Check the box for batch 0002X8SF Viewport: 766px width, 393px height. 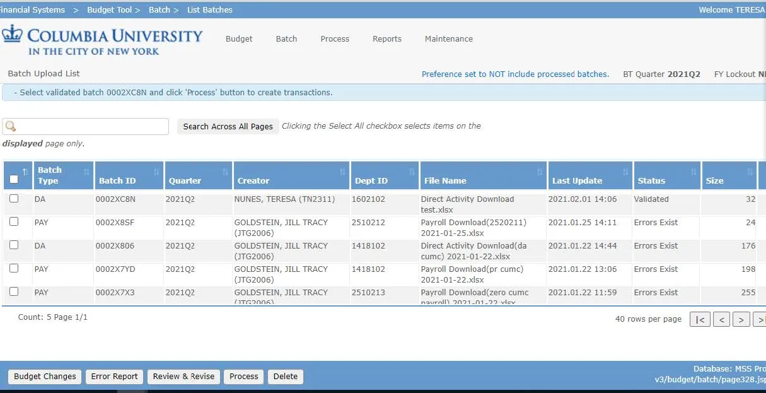click(14, 222)
